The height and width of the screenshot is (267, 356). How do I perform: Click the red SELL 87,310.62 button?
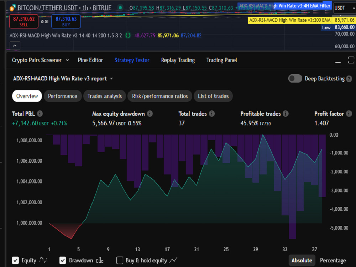click(x=24, y=21)
